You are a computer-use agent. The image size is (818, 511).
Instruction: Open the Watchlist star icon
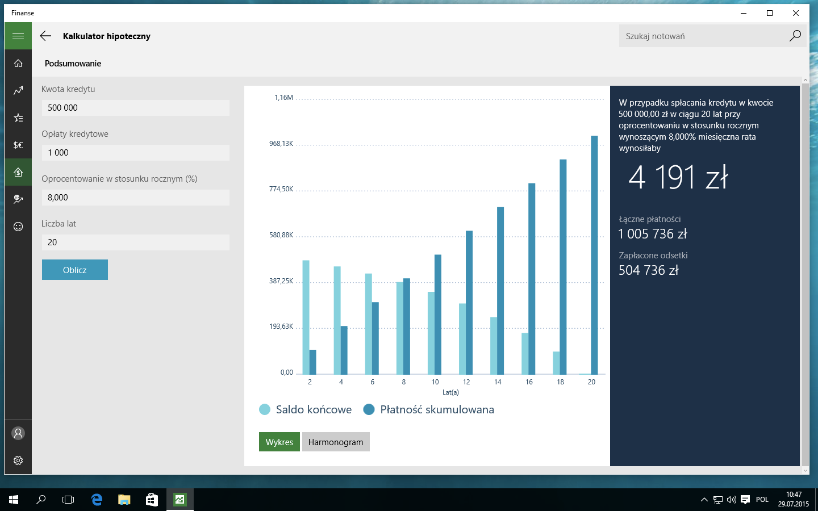(x=18, y=118)
